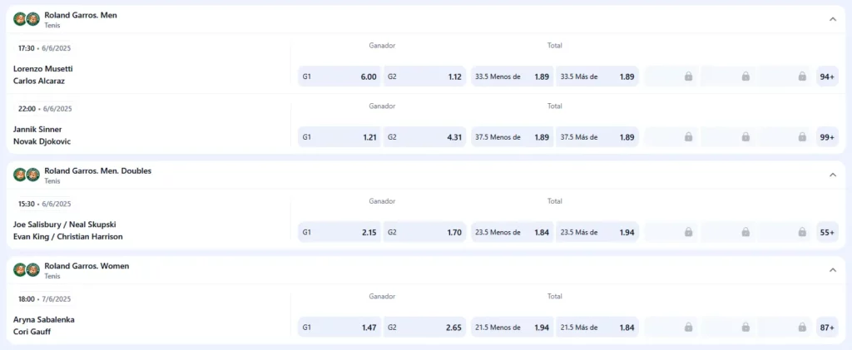Click the Roland Garros logo in Women header
The image size is (852, 350).
[x=26, y=270]
